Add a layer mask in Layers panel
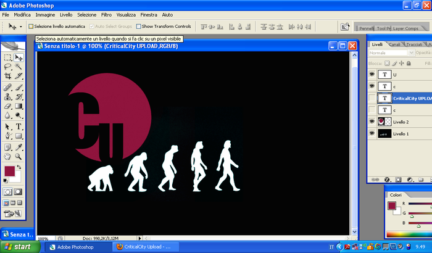The height and width of the screenshot is (253, 432). click(x=398, y=180)
